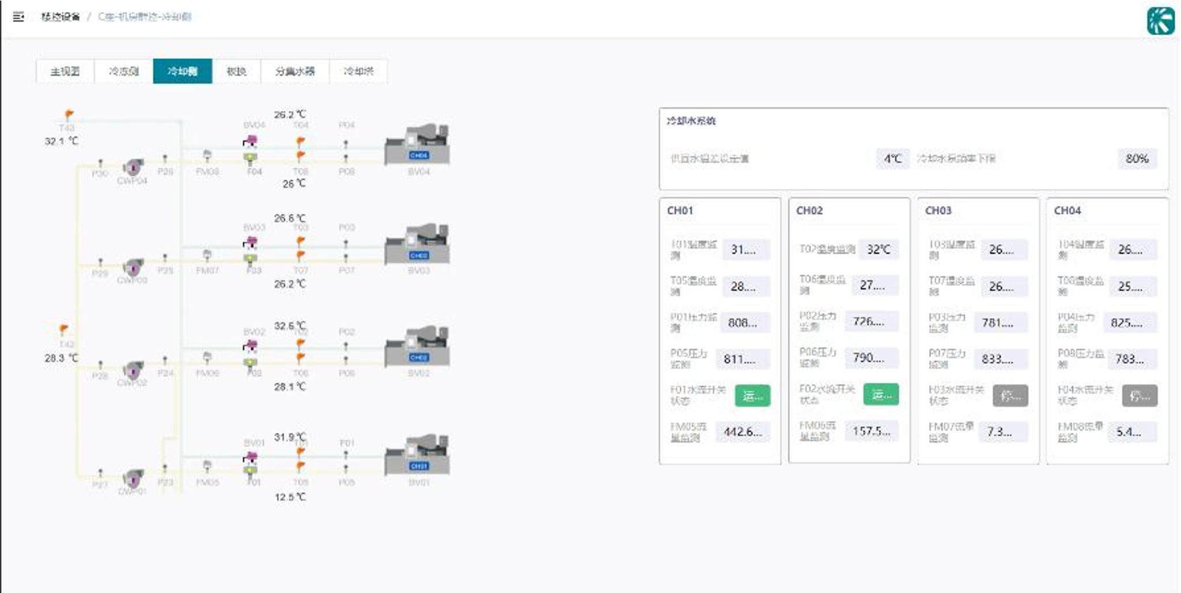The image size is (1181, 593).
Task: Click the CWP04 cooling water pump icon
Action: pos(133,167)
